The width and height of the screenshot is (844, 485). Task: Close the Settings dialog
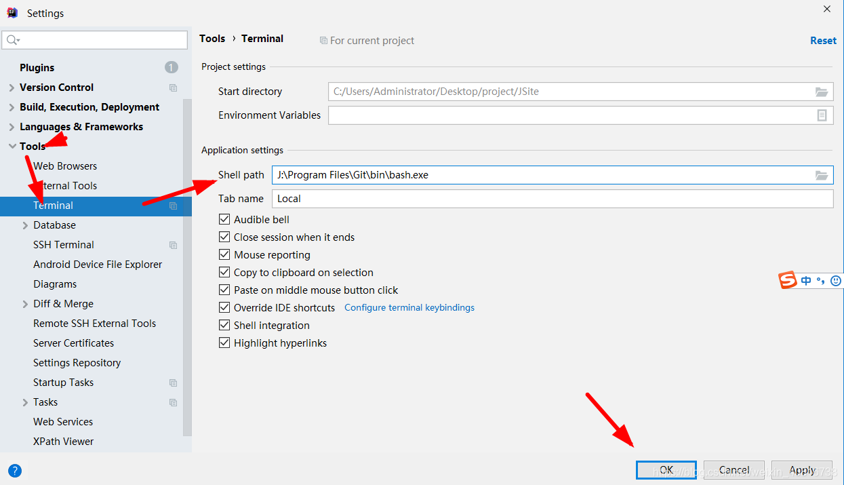(827, 9)
